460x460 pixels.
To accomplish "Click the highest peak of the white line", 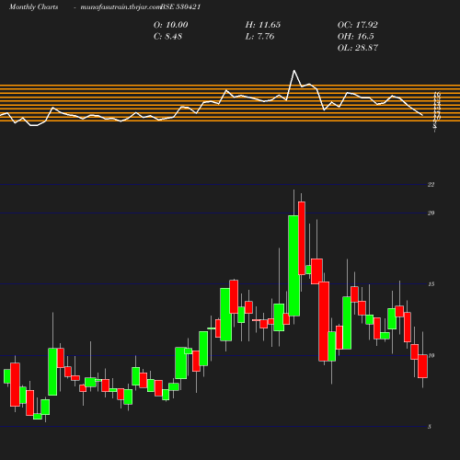I will coord(293,71).
